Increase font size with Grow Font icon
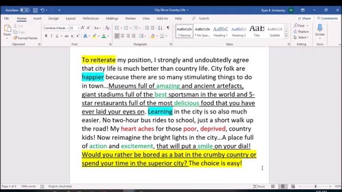 click(83, 28)
